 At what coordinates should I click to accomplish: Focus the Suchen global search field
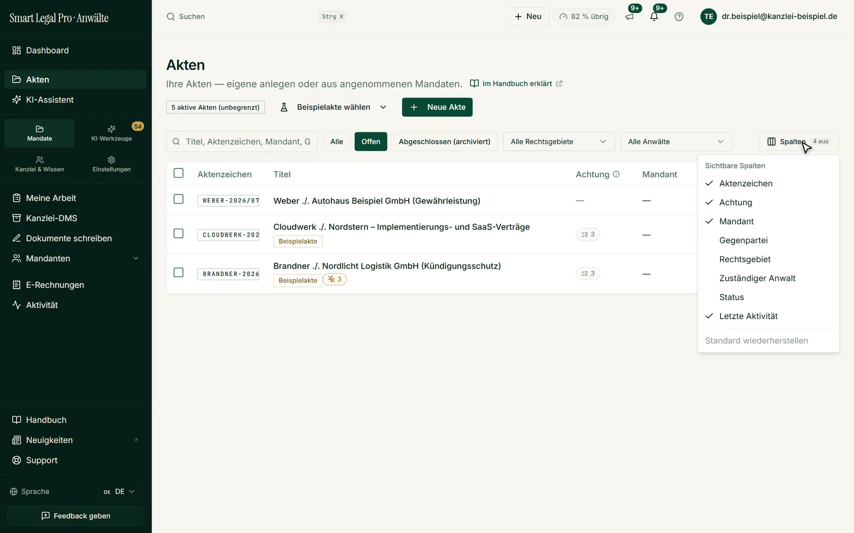[x=256, y=17]
